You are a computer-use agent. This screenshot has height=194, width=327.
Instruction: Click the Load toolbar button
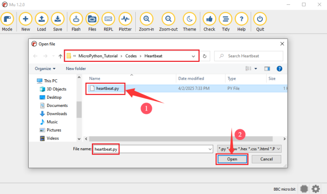tap(41, 22)
